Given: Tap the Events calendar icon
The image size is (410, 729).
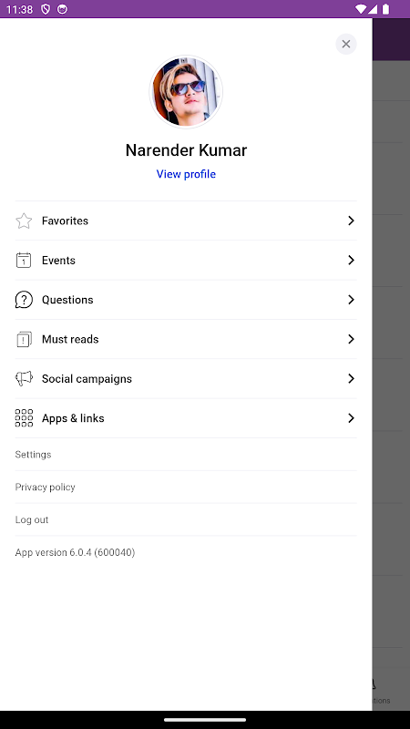Looking at the screenshot, I should click(24, 261).
